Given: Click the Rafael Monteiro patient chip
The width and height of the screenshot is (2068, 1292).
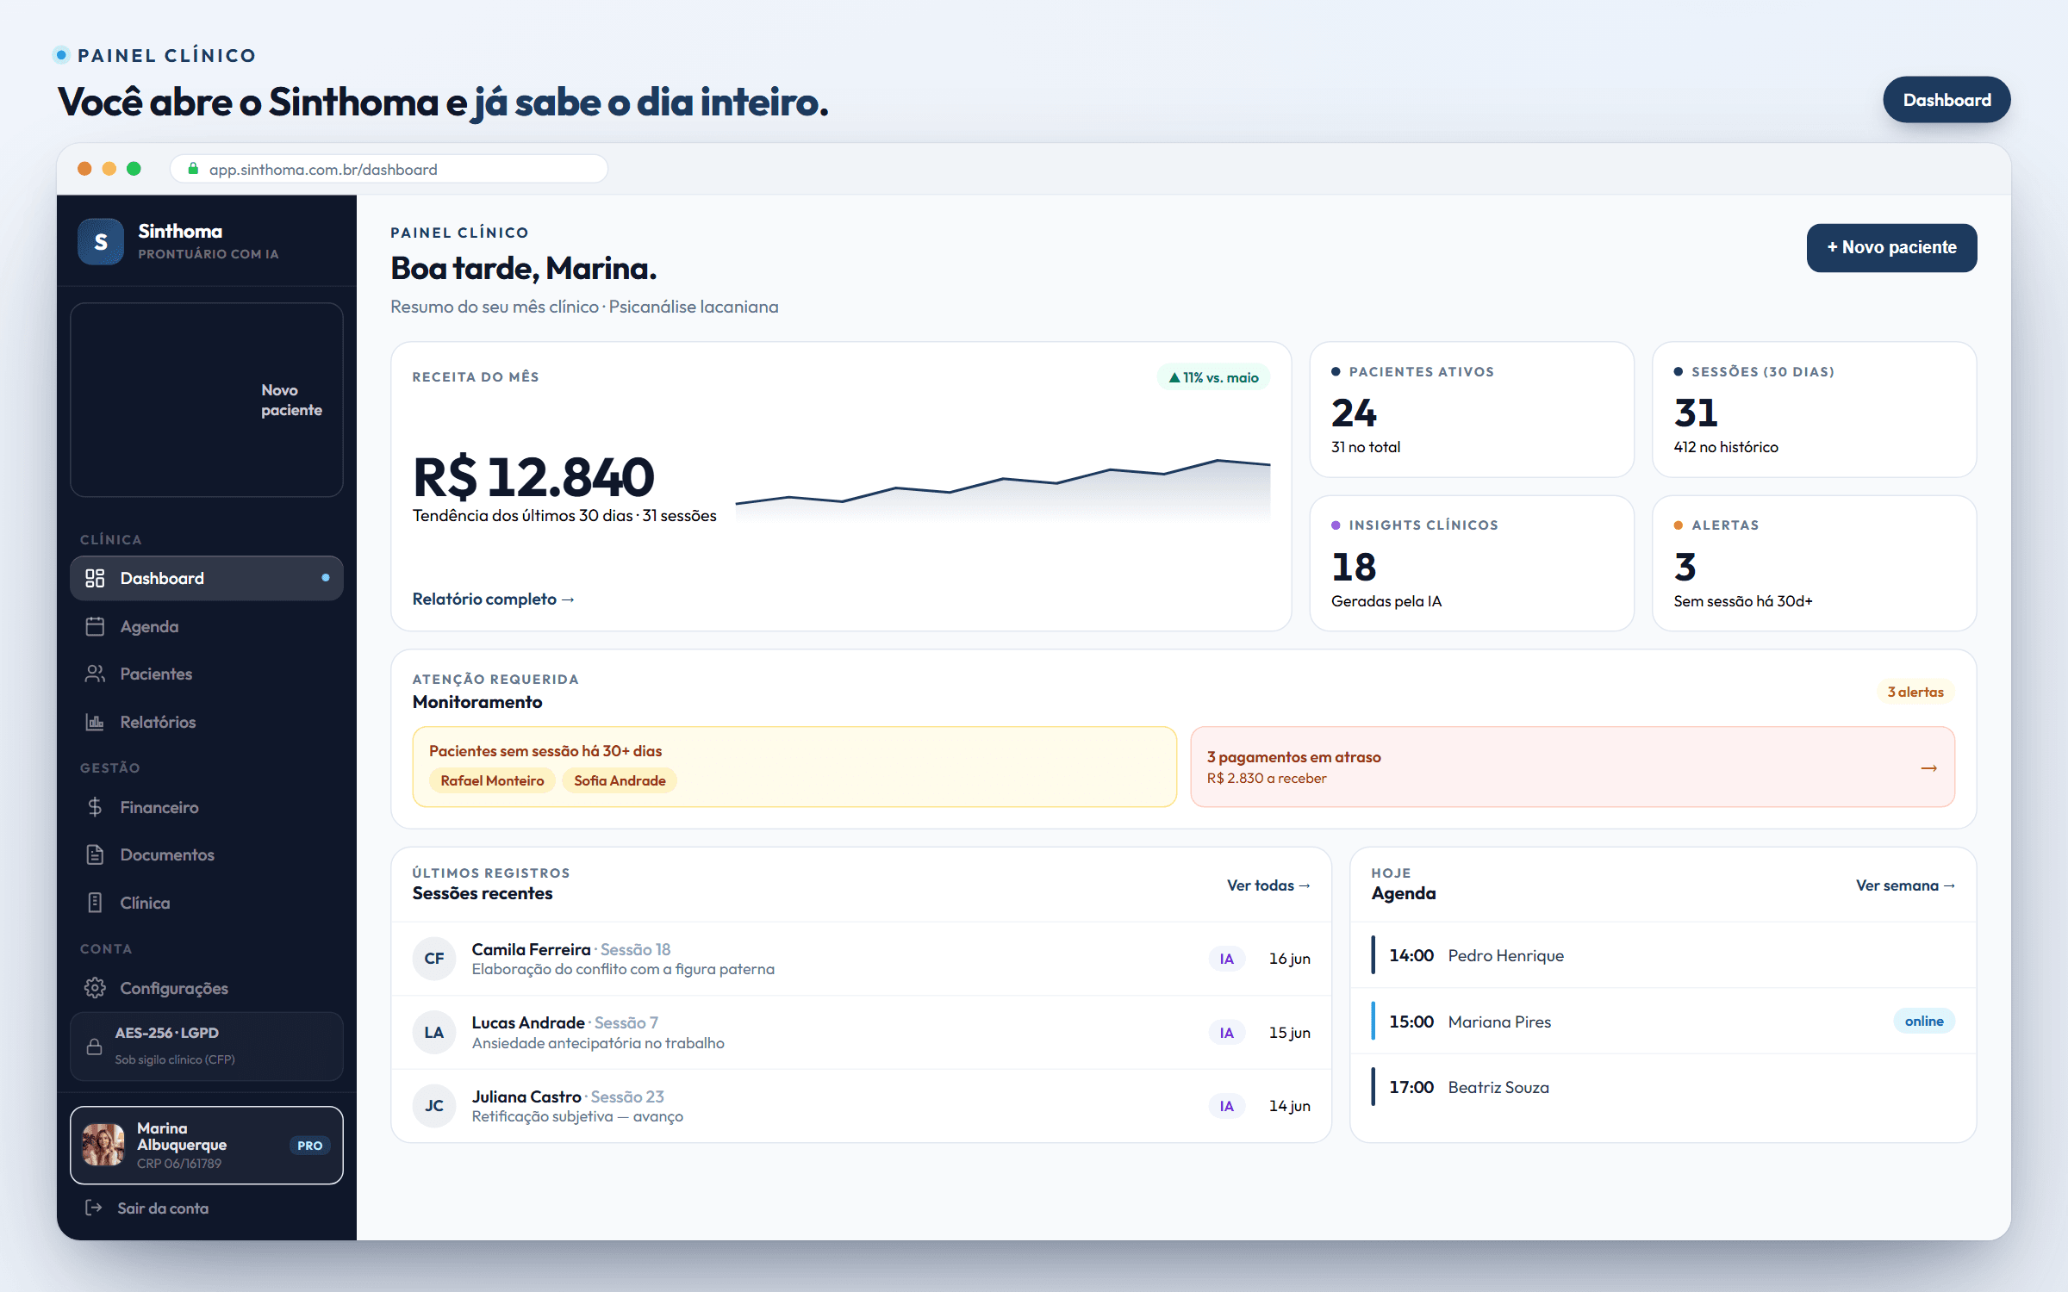Looking at the screenshot, I should (492, 780).
